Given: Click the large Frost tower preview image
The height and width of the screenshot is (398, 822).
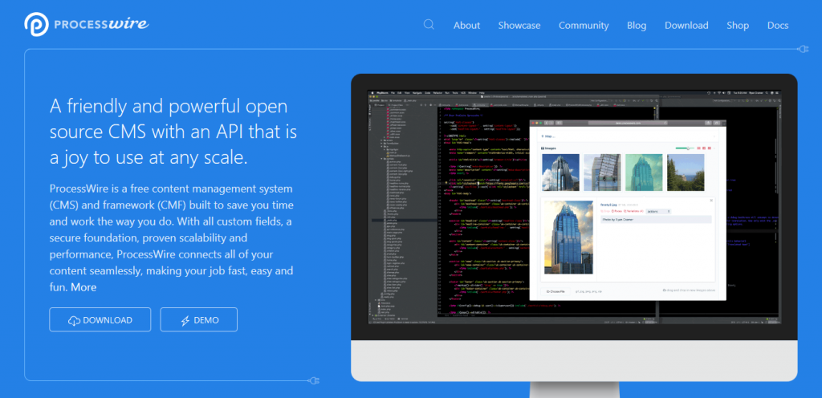Looking at the screenshot, I should (569, 238).
